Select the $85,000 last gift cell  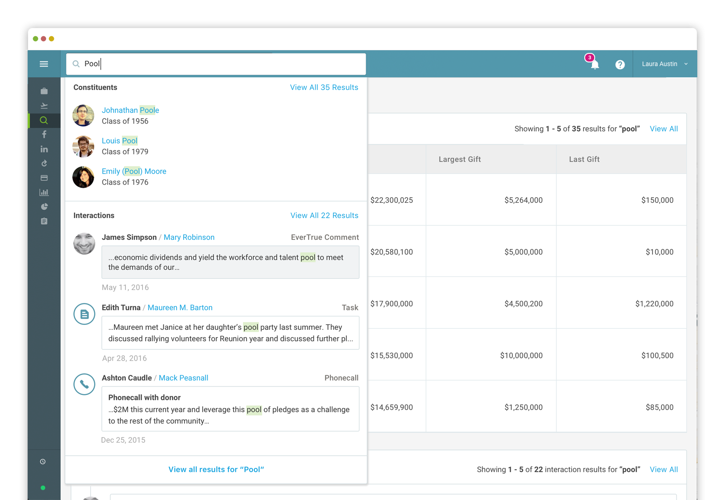tap(659, 407)
